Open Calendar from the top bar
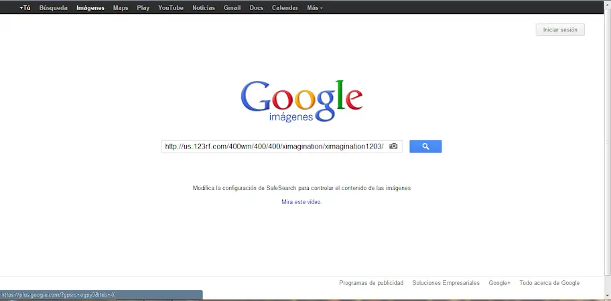 pos(285,8)
